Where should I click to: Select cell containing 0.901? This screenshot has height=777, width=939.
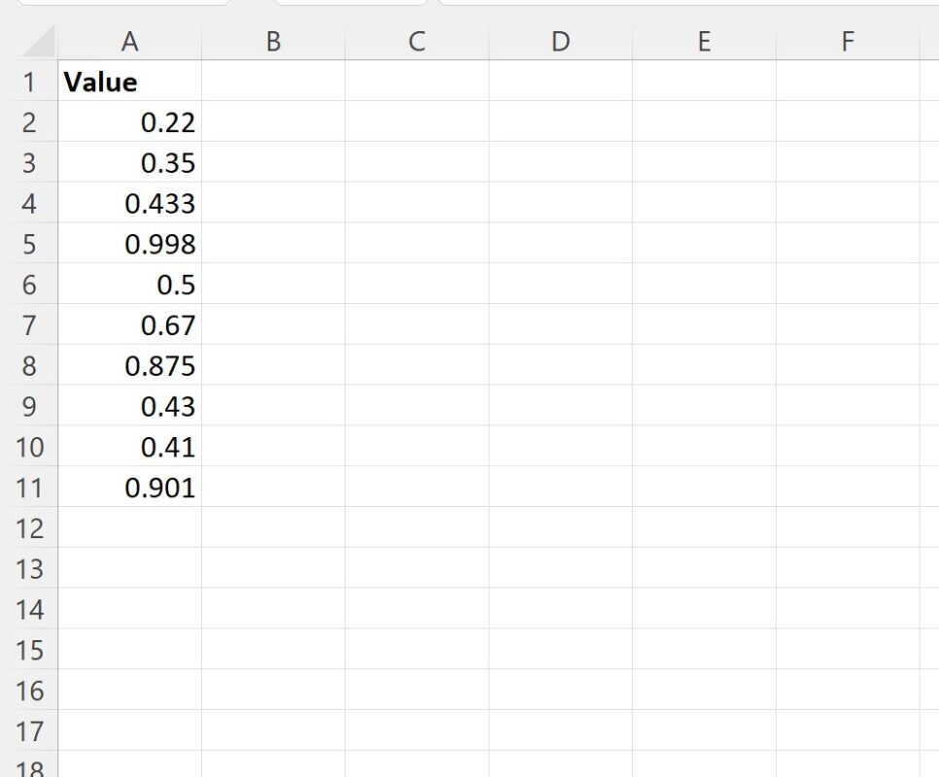129,488
